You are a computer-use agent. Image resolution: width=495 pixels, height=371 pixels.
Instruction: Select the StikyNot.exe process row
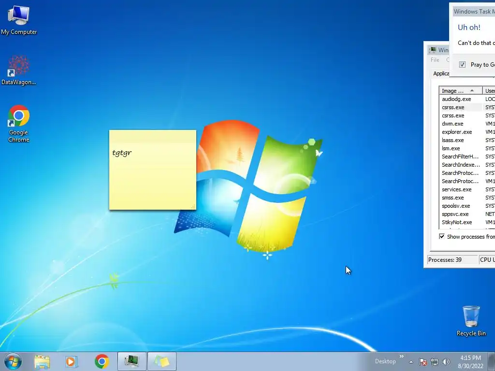tap(467, 222)
